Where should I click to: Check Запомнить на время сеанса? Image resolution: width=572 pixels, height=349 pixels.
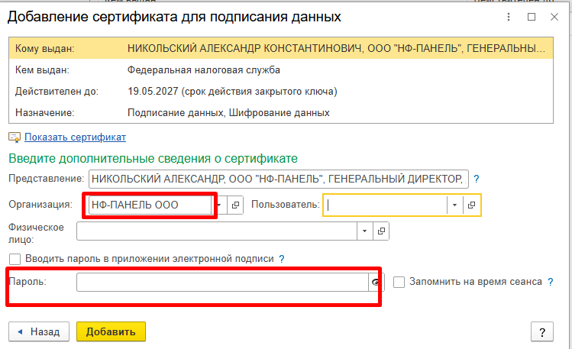(x=399, y=282)
